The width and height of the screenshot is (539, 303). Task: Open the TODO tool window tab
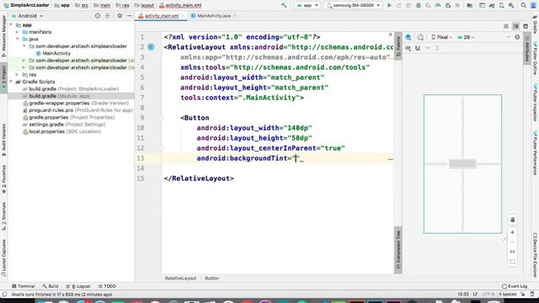107,286
